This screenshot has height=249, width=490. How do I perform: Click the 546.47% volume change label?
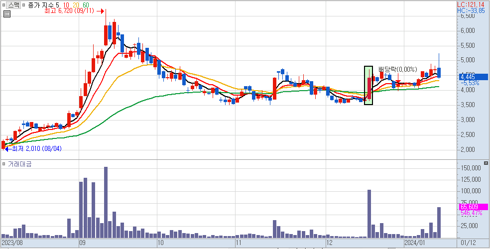(471, 213)
